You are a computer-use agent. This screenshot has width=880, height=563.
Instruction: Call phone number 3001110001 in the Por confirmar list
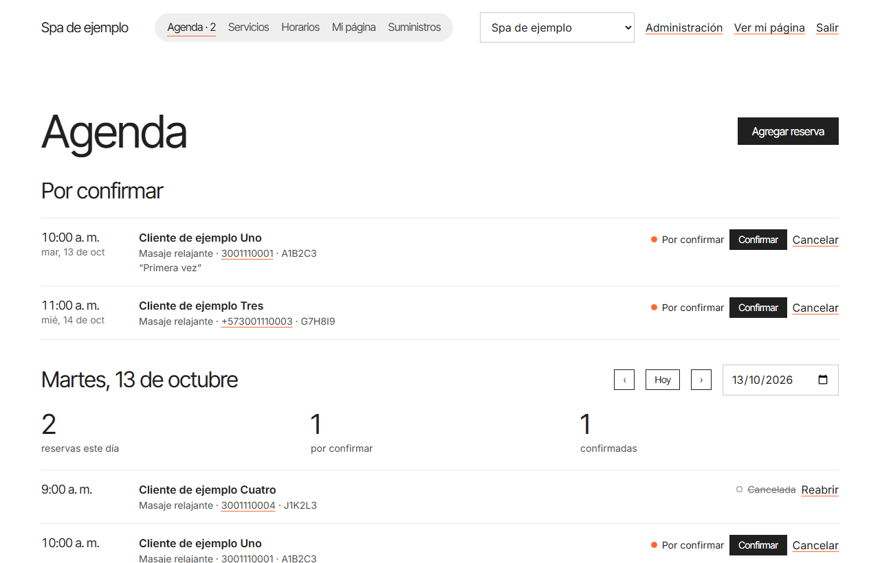(x=247, y=253)
